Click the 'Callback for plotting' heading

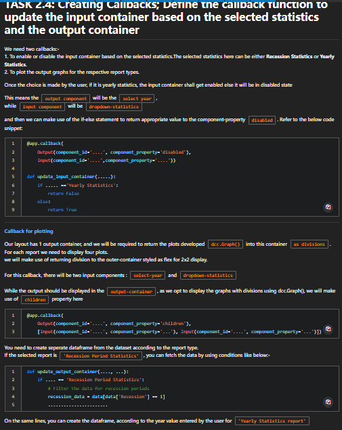29,231
